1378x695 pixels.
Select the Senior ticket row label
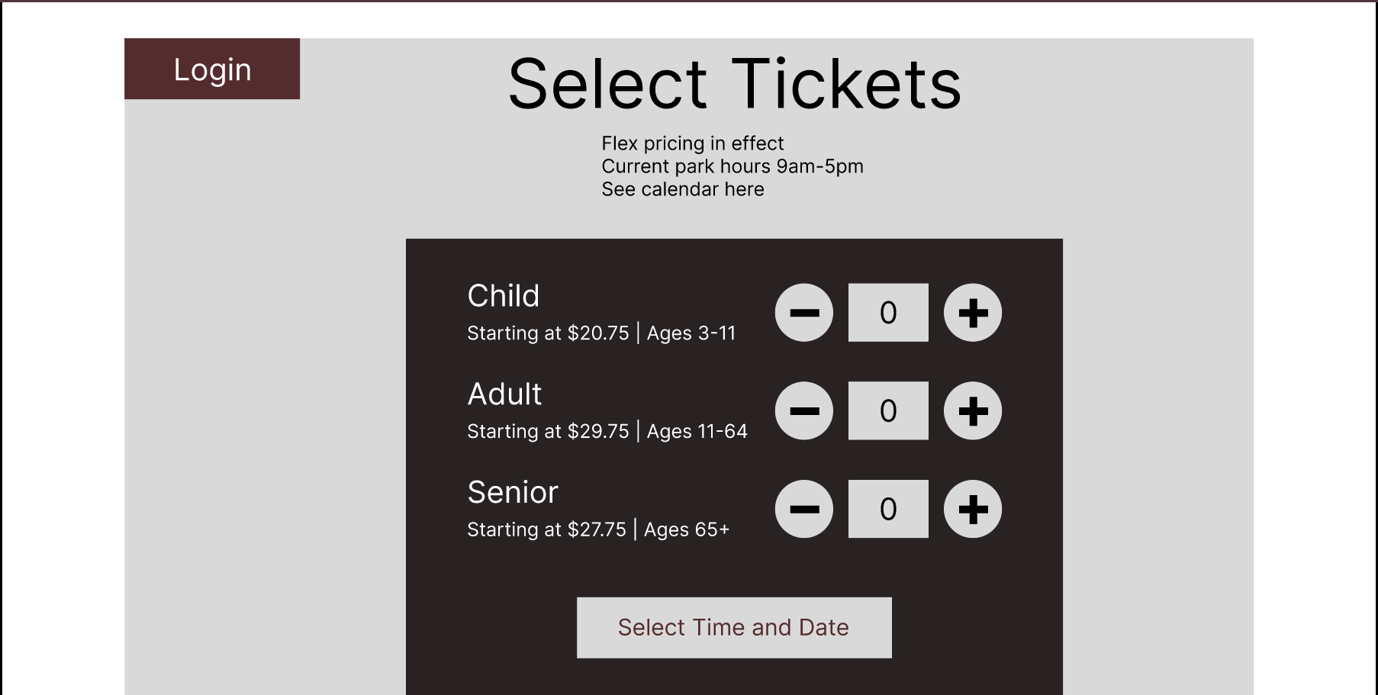(x=513, y=492)
